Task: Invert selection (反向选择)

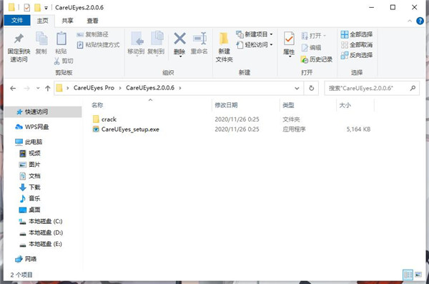Action: click(357, 55)
